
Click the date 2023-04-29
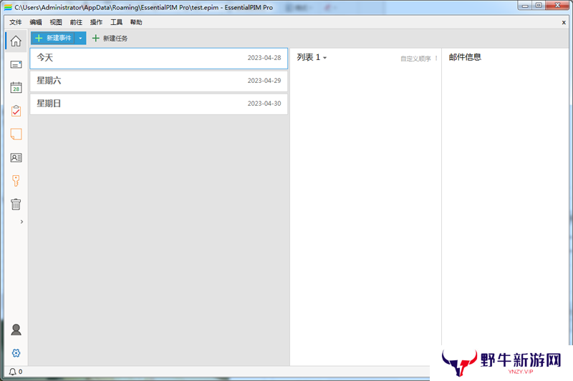(264, 81)
